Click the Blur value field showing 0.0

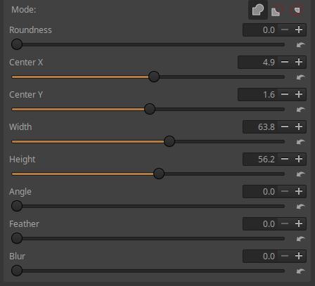coord(260,256)
